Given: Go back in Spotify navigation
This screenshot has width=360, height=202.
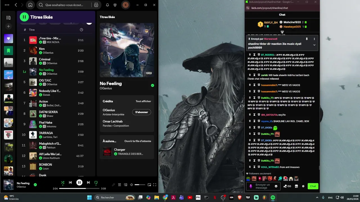Looking at the screenshot, I should pos(16,5).
